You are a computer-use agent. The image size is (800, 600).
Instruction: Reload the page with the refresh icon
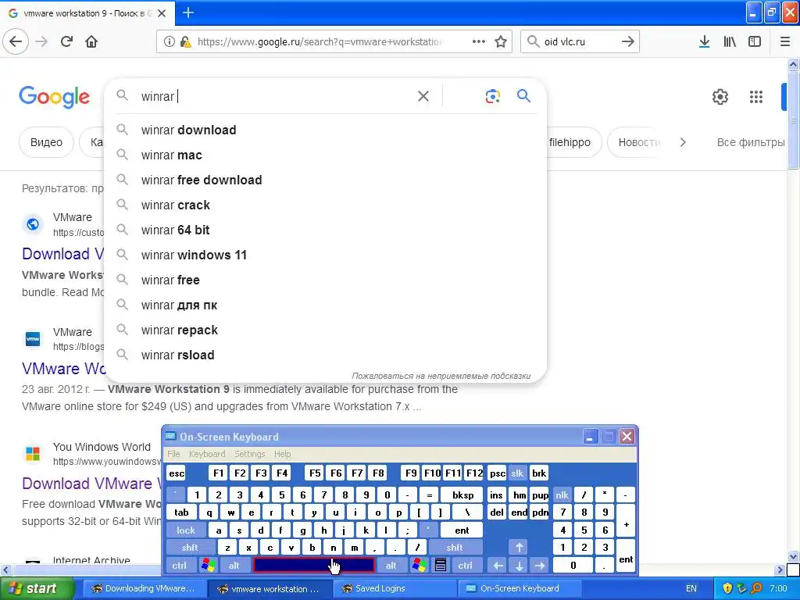(x=66, y=41)
